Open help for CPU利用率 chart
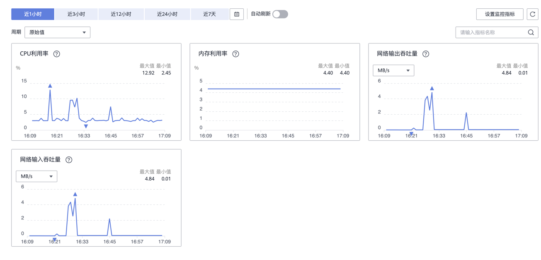Screen dimensions: 541x260 (x=57, y=54)
